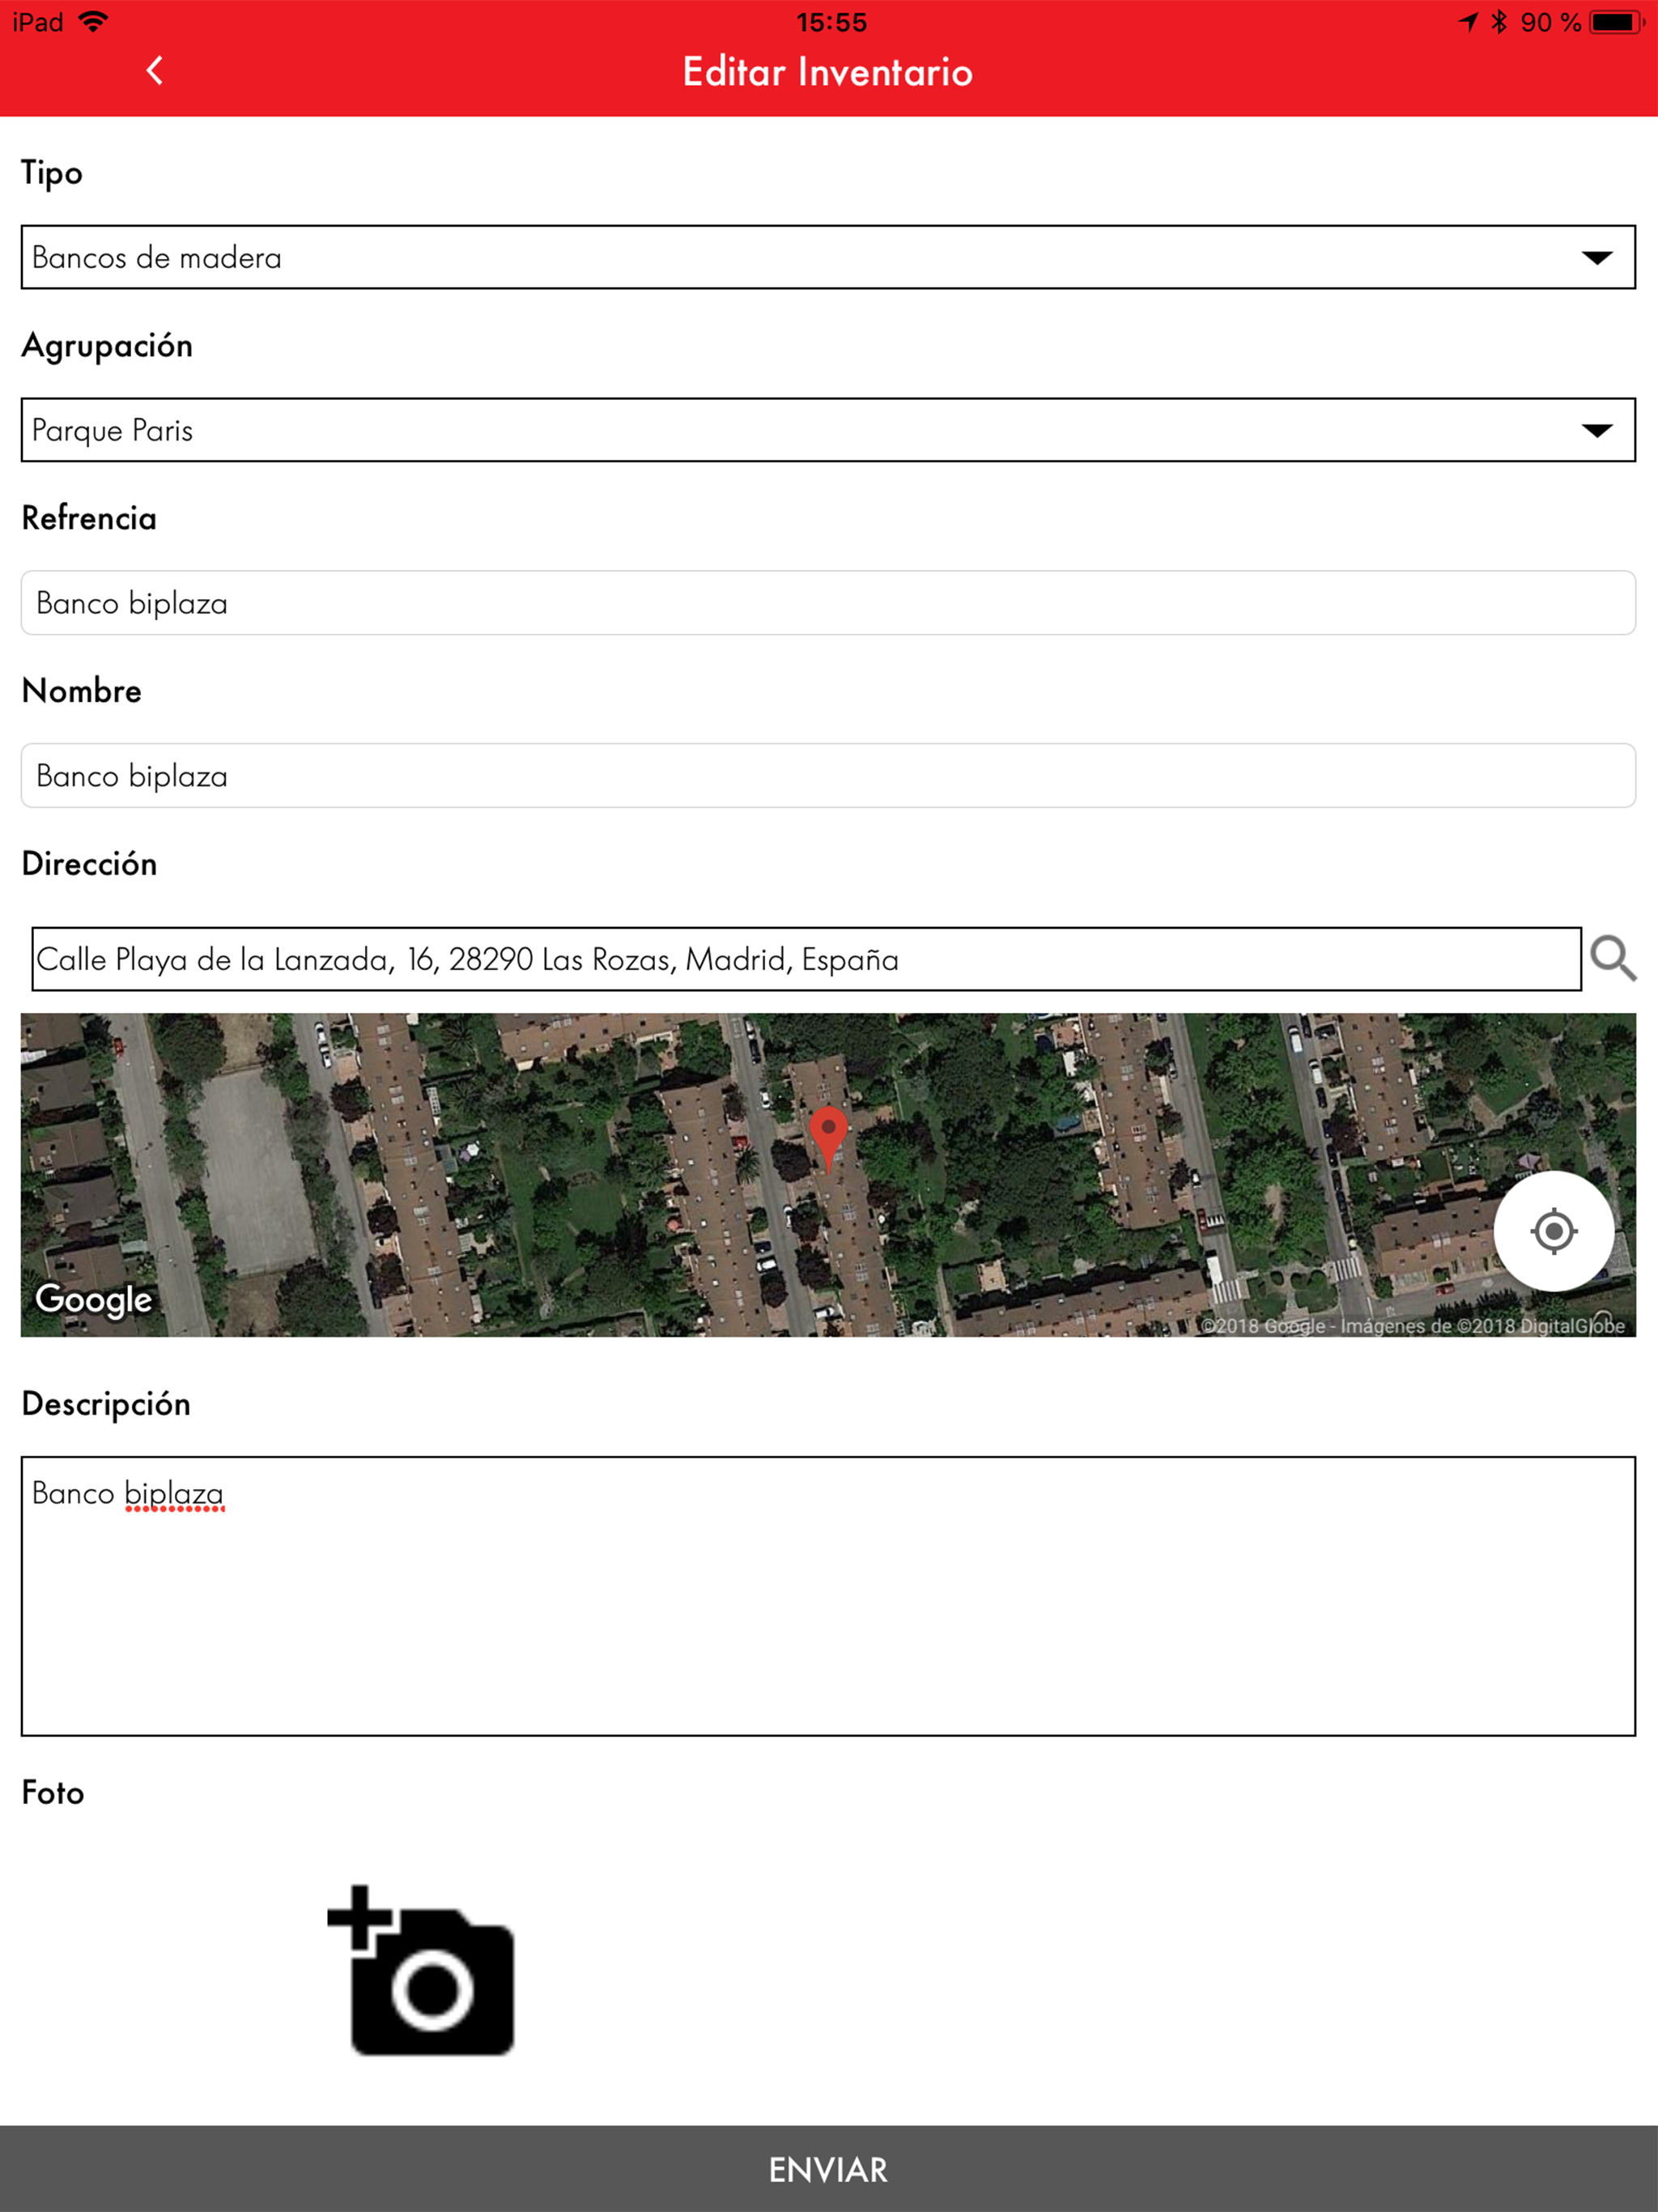The image size is (1658, 2212).
Task: Add a photo with the camera icon
Action: [421, 1971]
